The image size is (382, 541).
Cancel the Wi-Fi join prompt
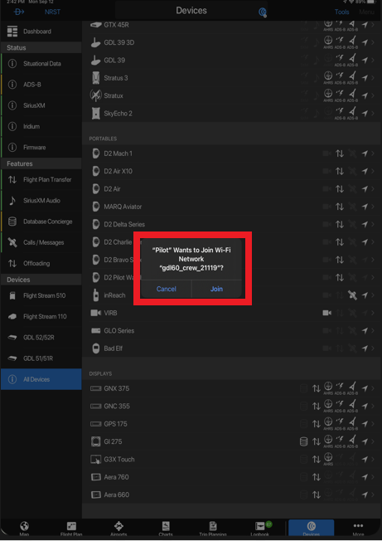click(x=166, y=289)
